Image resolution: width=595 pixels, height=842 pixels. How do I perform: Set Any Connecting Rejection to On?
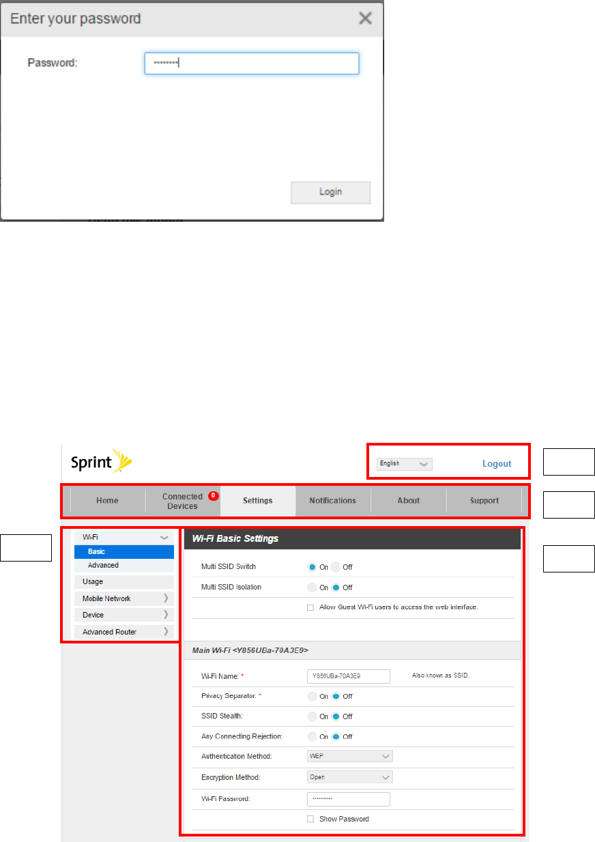coord(313,736)
